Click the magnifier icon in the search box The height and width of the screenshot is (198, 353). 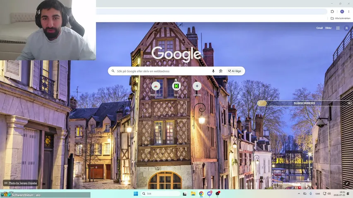[x=113, y=71]
